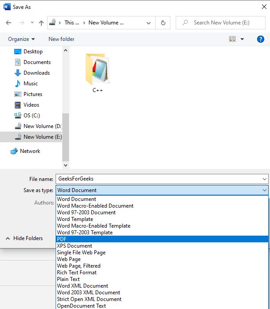The width and height of the screenshot is (270, 309).
Task: Select Music in navigation pane
Action: 31,83
